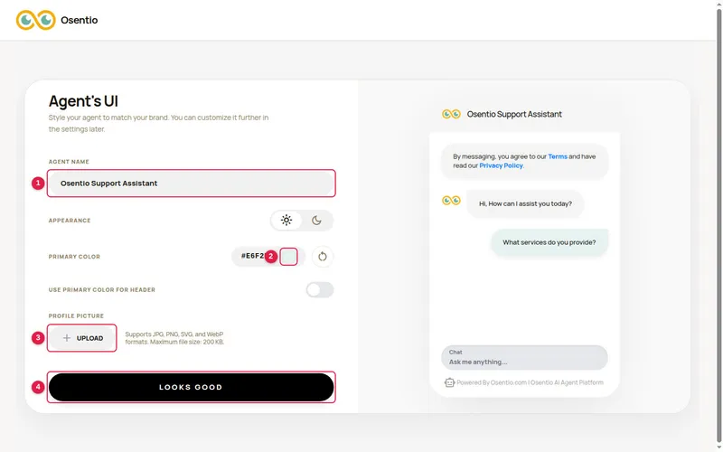Click the file format support note text
The image size is (723, 452).
[174, 338]
